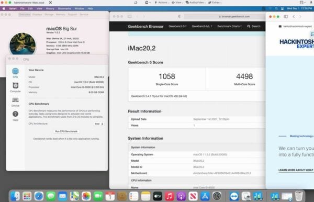314x202 pixels.
Task: Expand the Geekbench 5 dropdown menu
Action: point(177,26)
